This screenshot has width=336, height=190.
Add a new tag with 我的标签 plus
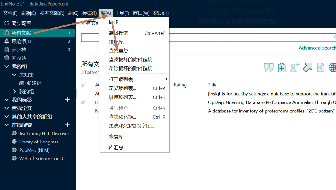tap(67, 100)
